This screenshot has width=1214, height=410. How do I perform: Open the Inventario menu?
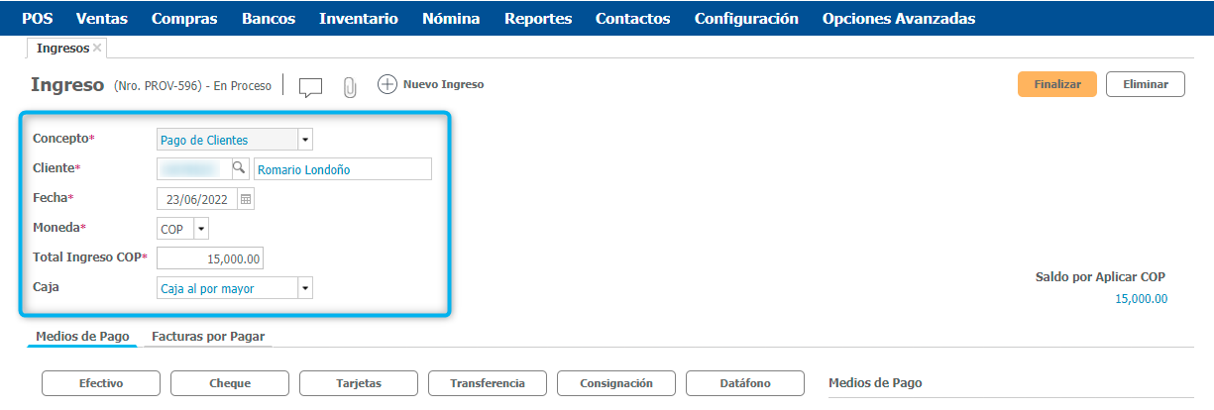pyautogui.click(x=359, y=18)
